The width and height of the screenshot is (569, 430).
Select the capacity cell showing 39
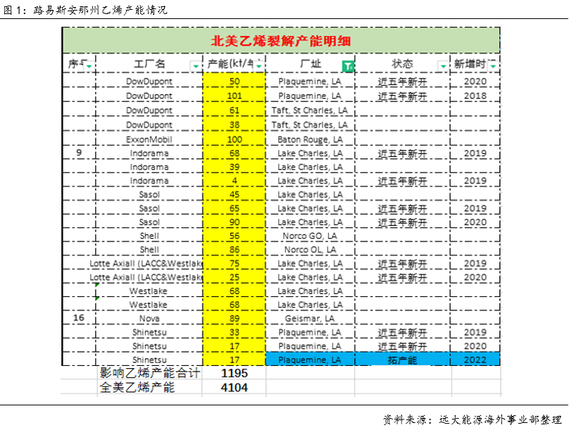(235, 167)
